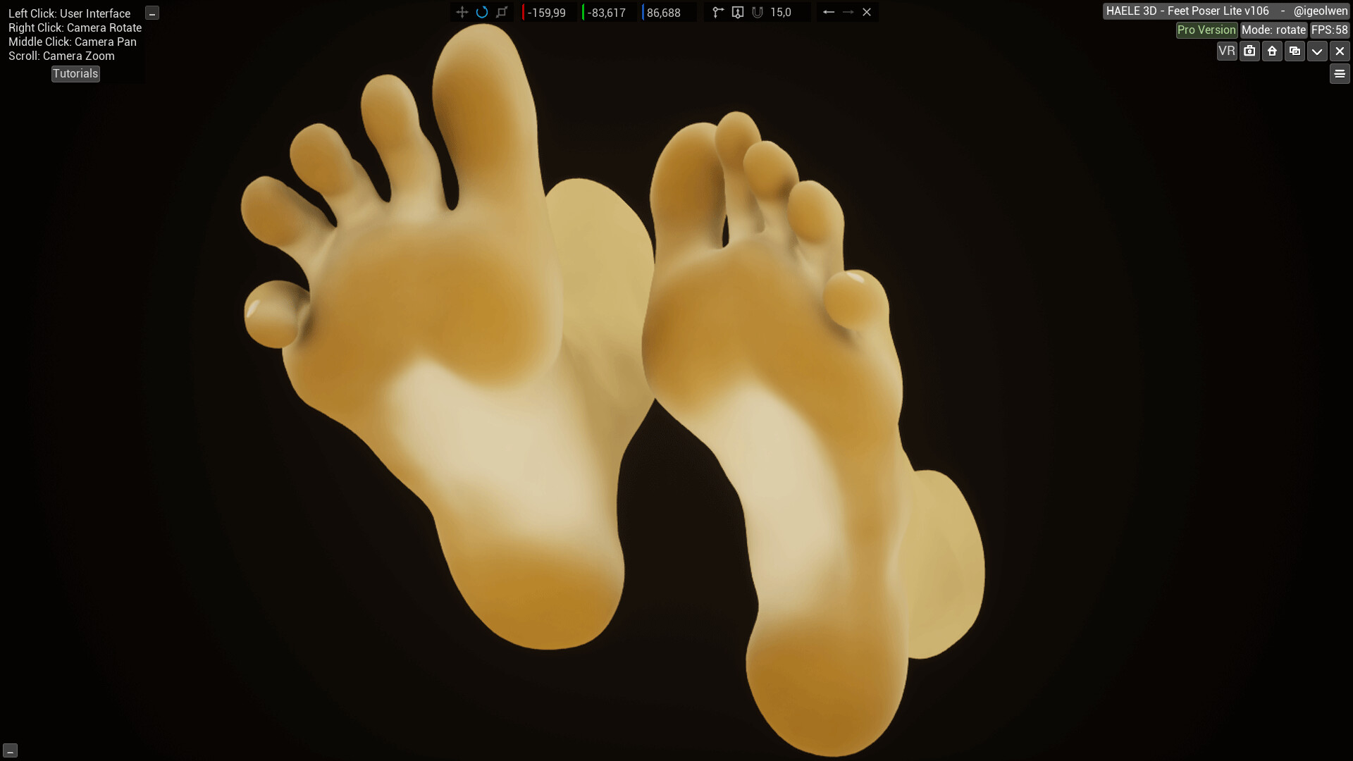Viewport: 1353px width, 761px height.
Task: Click the duplicate windows icon
Action: tap(1295, 51)
